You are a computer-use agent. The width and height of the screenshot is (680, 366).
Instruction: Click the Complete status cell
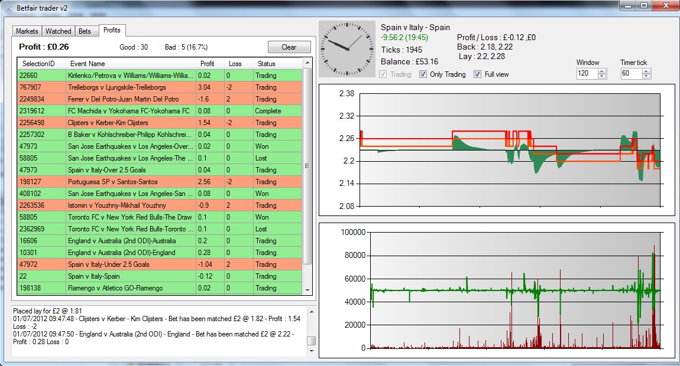click(277, 111)
